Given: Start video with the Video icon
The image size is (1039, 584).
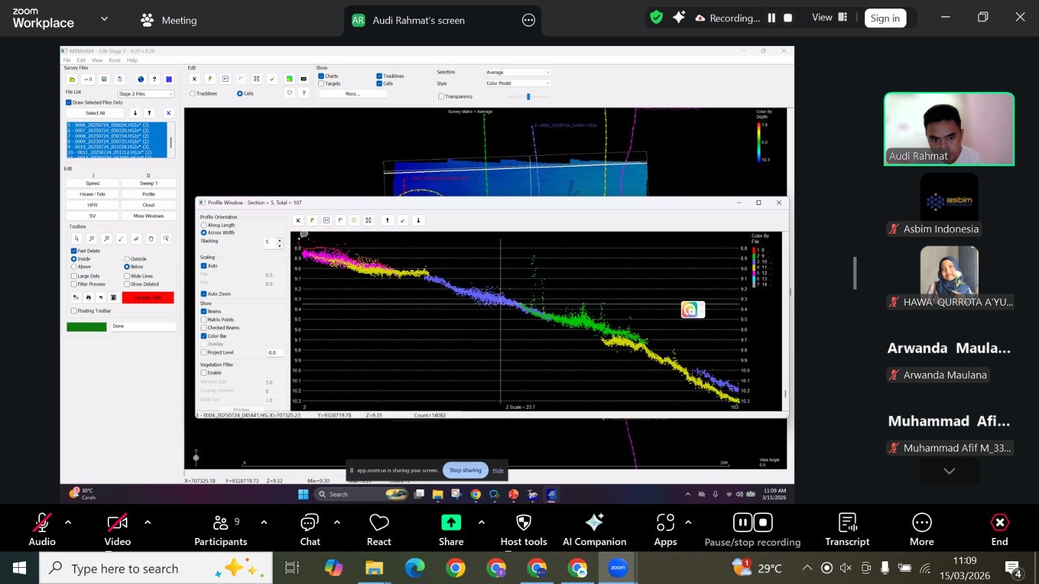Looking at the screenshot, I should pos(118,523).
